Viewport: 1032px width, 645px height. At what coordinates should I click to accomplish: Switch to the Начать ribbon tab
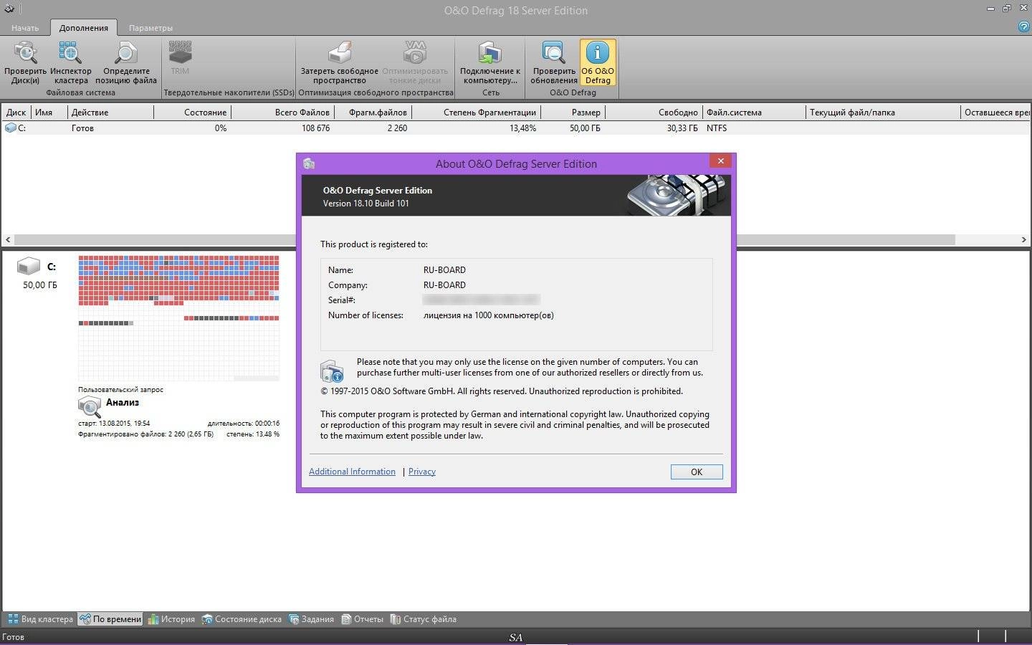pyautogui.click(x=25, y=28)
